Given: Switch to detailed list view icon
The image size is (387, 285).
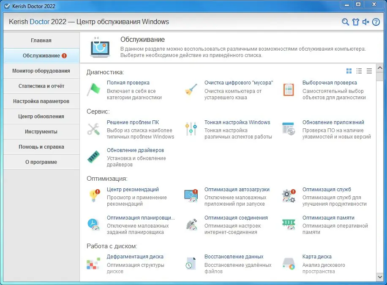Looking at the screenshot, I should tap(359, 71).
